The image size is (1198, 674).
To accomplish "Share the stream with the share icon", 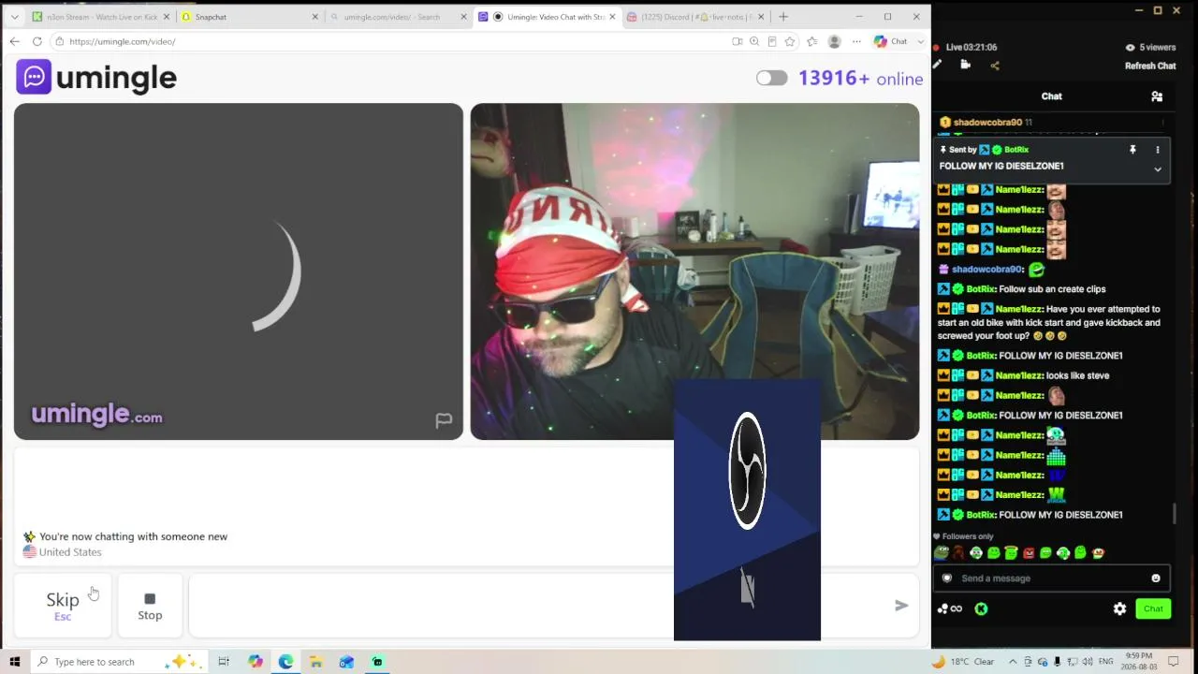I will [995, 66].
